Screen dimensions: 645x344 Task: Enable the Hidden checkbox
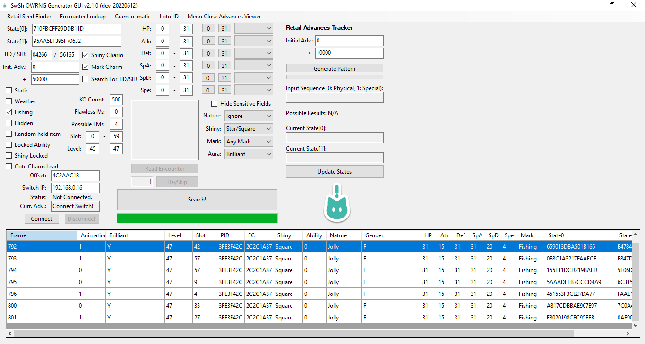pyautogui.click(x=9, y=123)
